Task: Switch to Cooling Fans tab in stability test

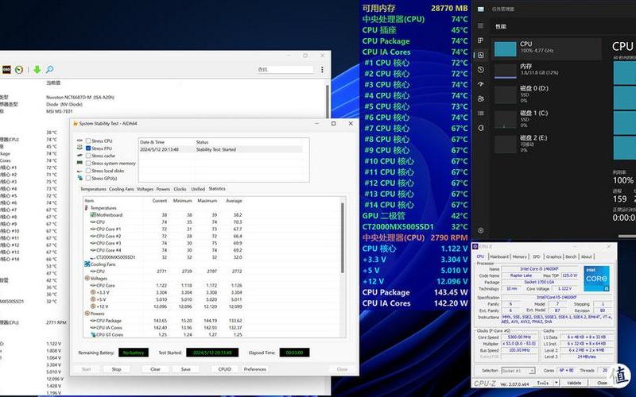Action: 122,189
